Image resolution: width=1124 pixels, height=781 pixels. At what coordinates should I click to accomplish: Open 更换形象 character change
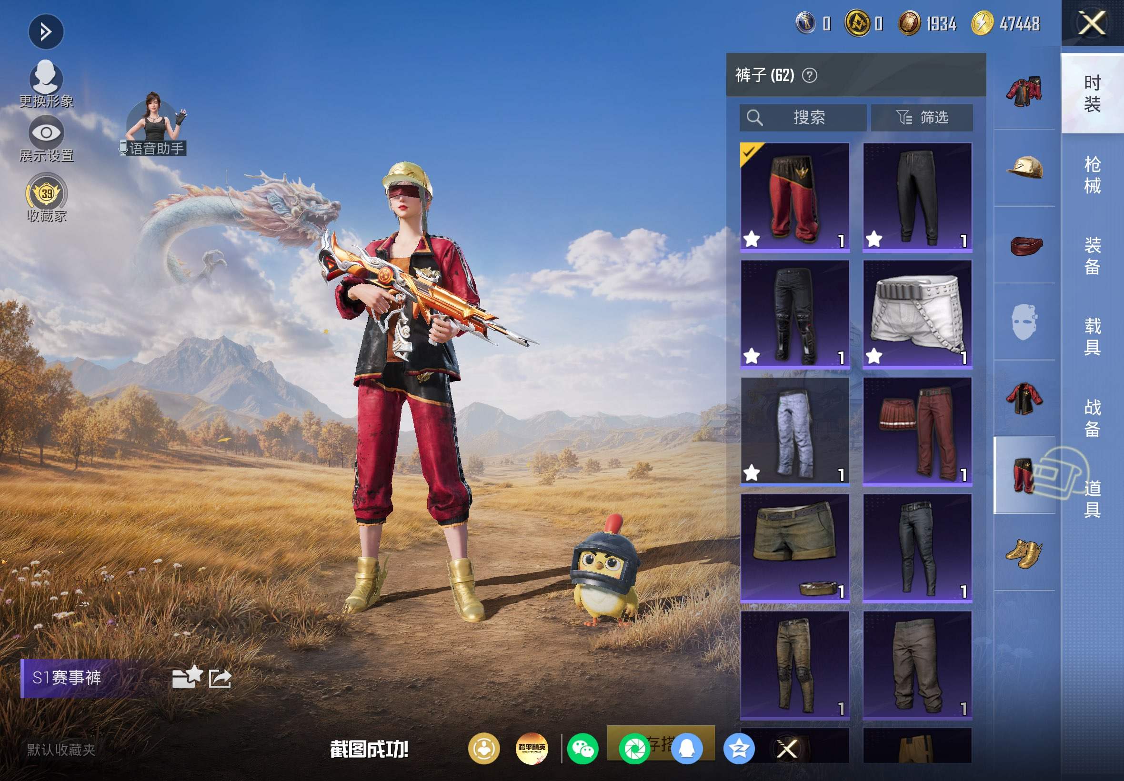click(x=46, y=84)
